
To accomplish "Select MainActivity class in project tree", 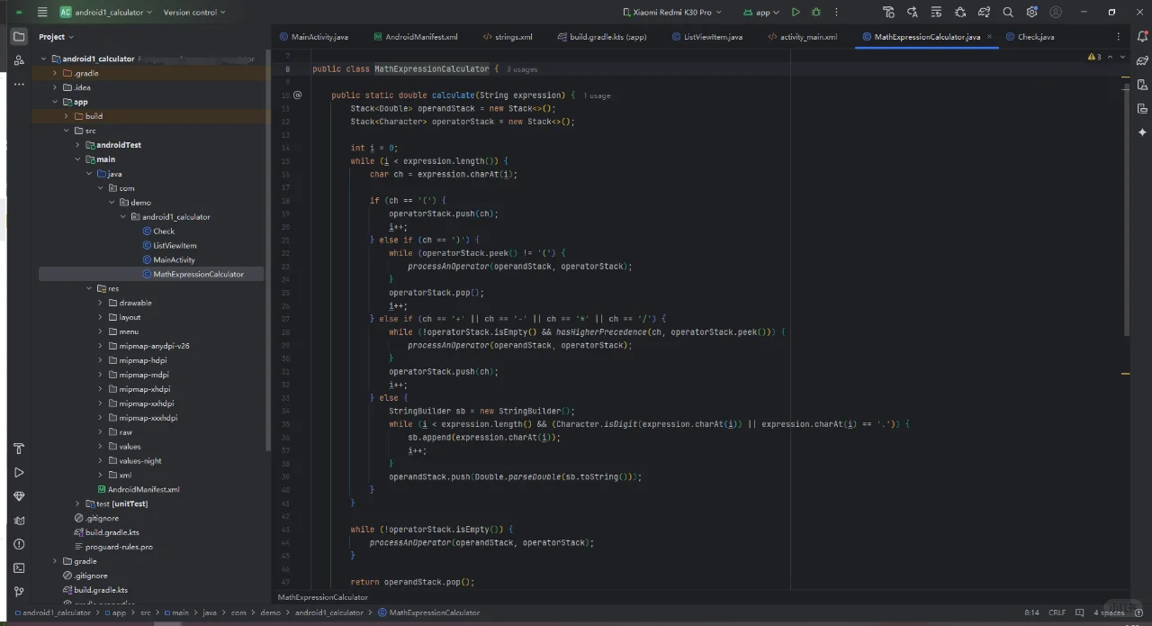I will (x=168, y=260).
